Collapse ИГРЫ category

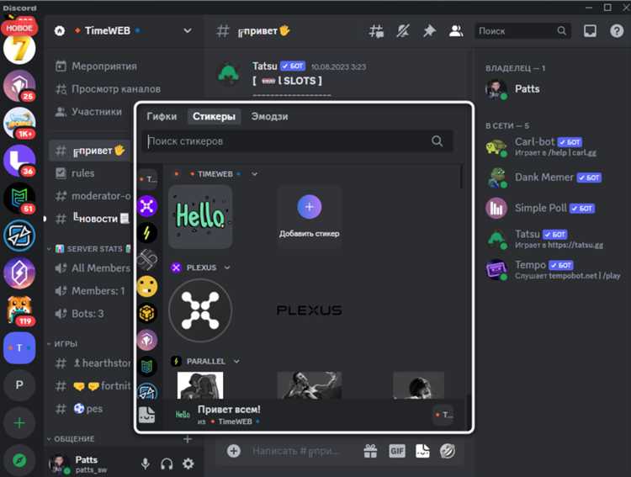(x=62, y=344)
